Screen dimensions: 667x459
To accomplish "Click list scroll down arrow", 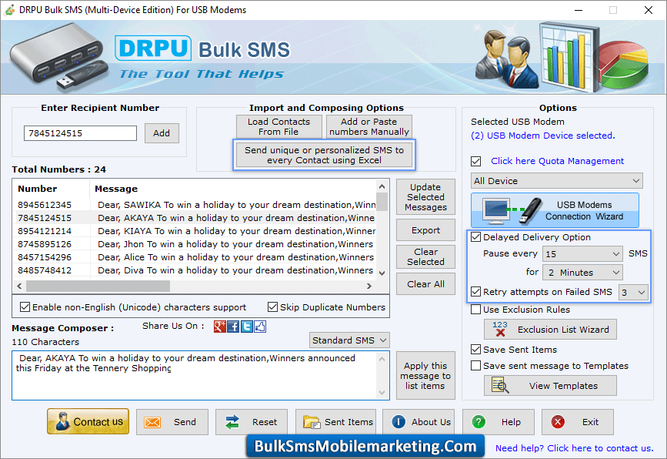I will [382, 273].
